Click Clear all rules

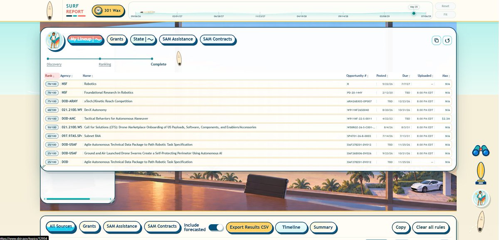tap(431, 228)
